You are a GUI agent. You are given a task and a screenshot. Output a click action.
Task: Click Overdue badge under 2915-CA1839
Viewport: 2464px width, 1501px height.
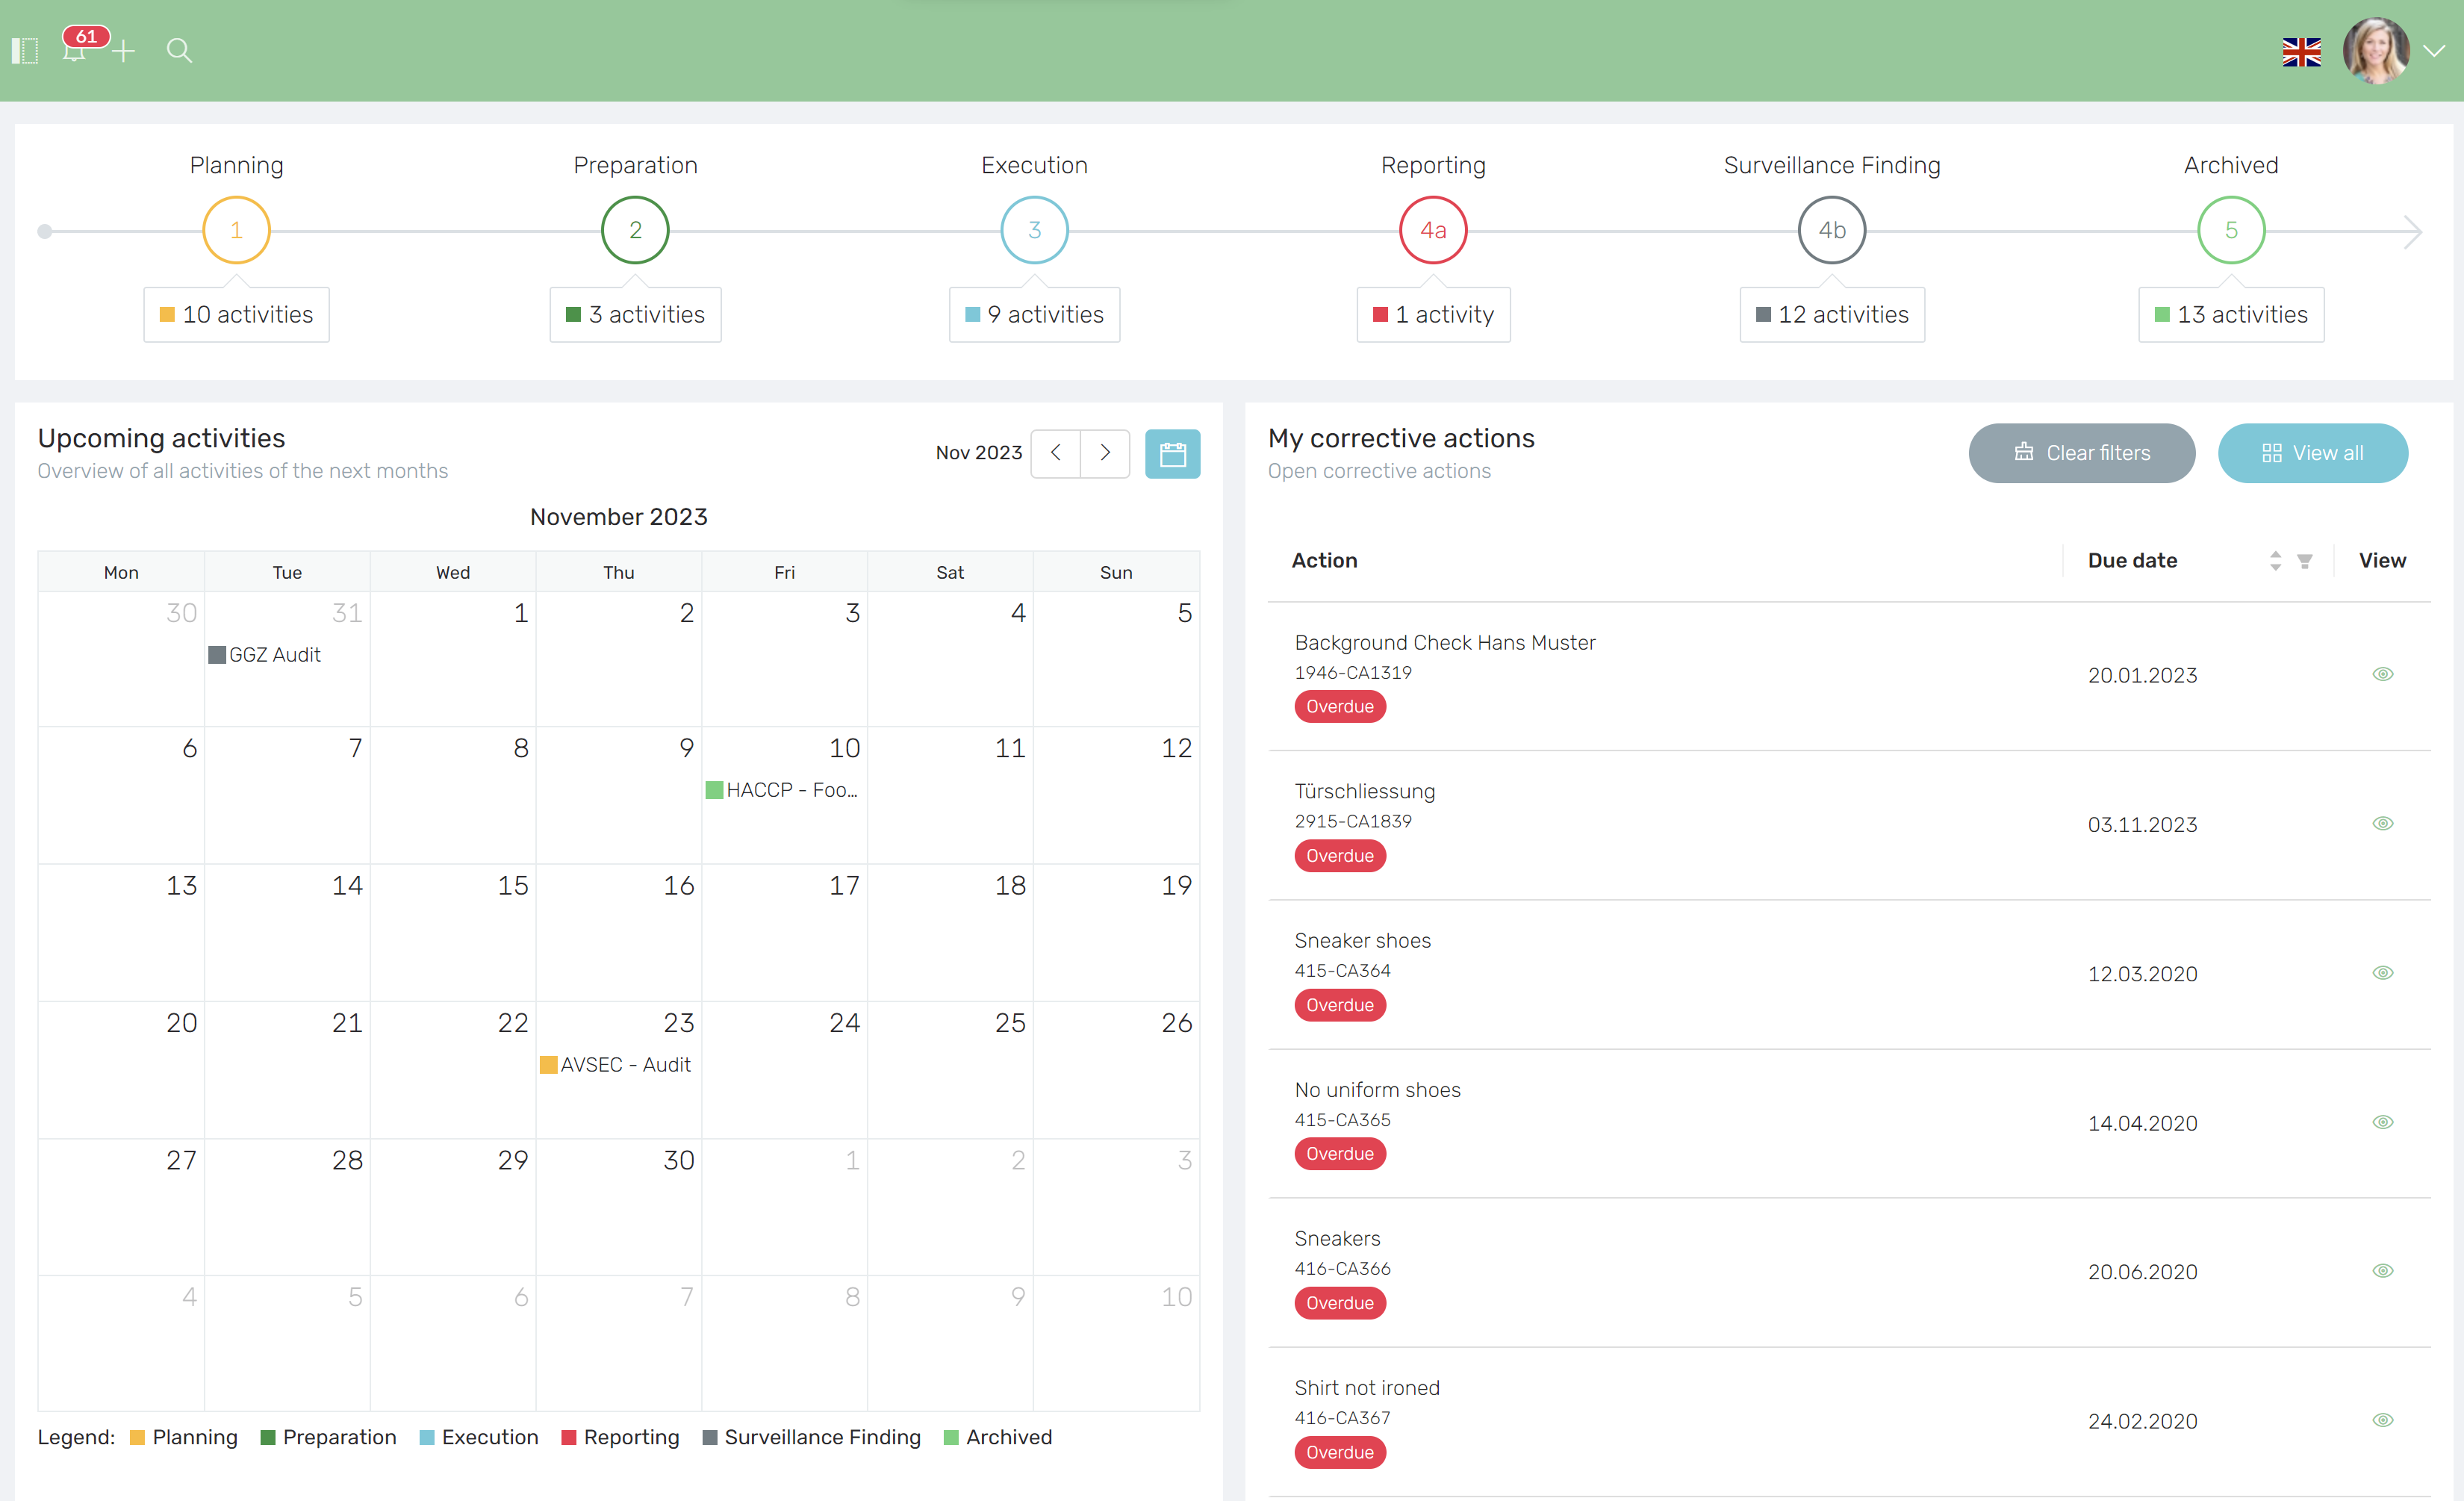click(x=1339, y=856)
